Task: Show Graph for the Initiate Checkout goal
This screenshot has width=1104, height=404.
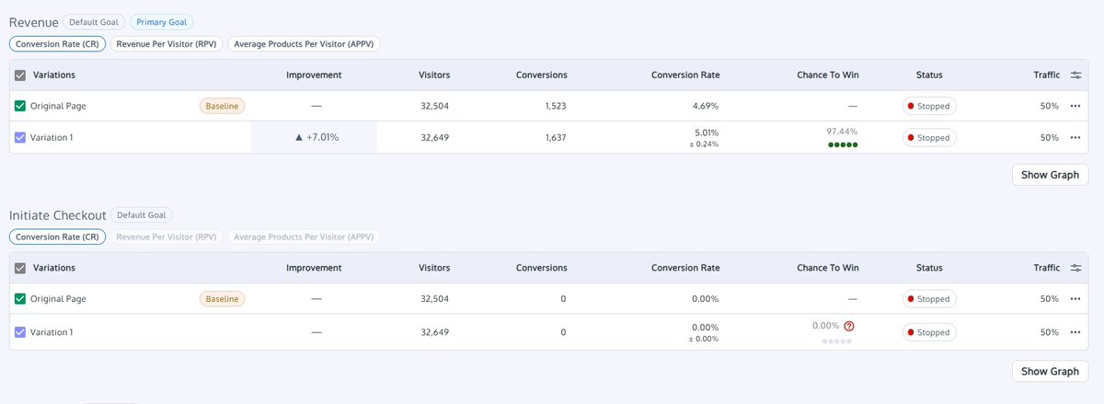Action: [x=1050, y=371]
